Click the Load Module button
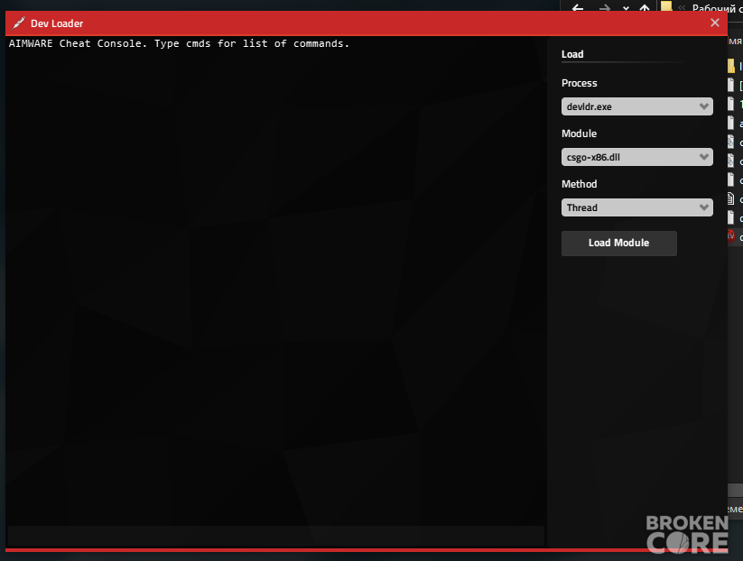Screen dimensions: 743x561 pos(618,243)
